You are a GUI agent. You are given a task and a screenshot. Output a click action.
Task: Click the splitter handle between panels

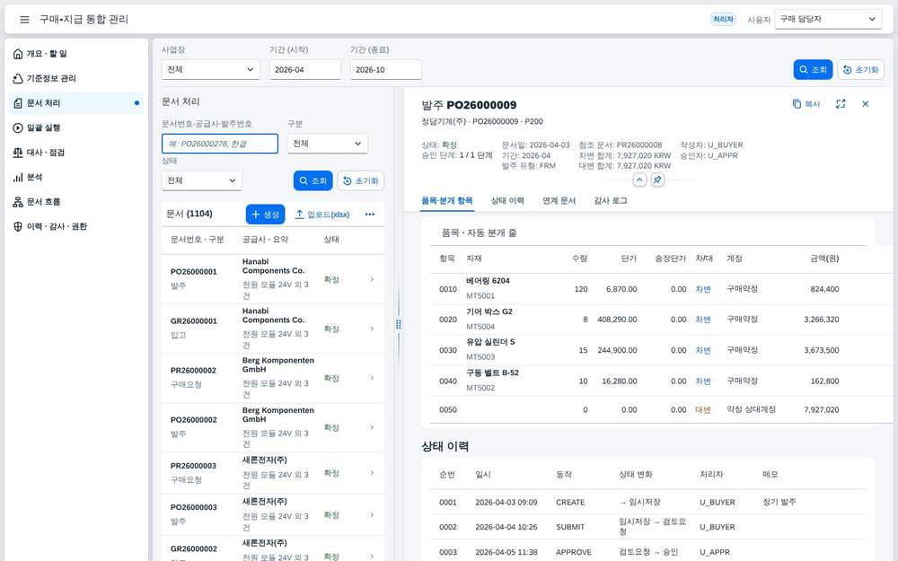pos(399,324)
